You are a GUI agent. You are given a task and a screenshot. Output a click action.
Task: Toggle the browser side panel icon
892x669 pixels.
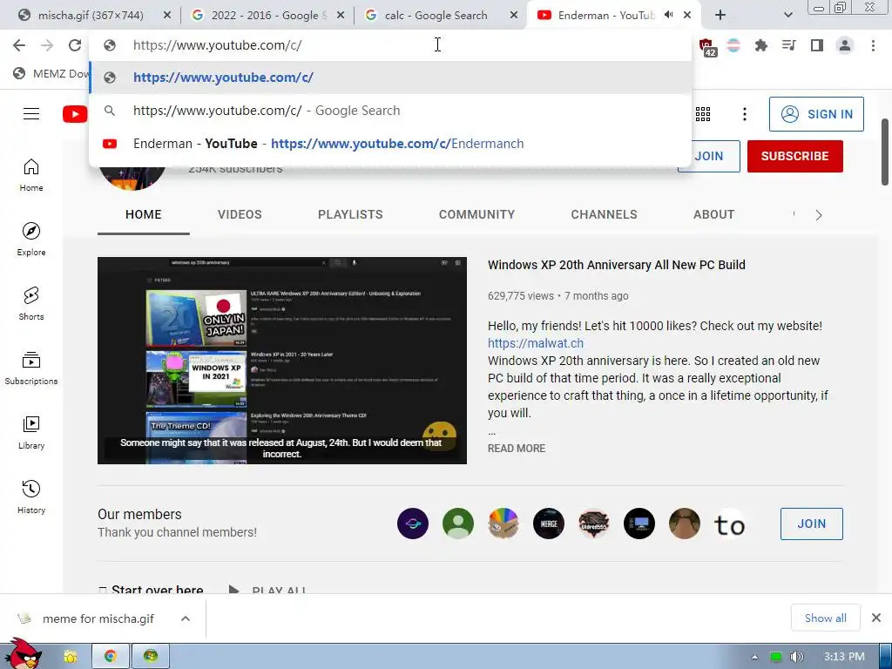tap(817, 45)
